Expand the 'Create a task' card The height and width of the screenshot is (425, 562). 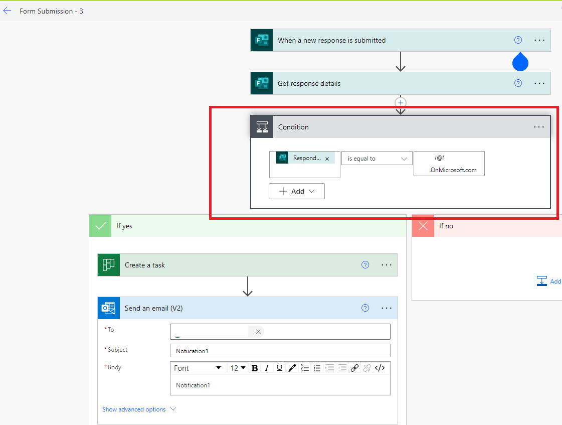[x=247, y=265]
